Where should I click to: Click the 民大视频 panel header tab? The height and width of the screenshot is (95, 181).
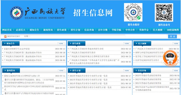point(142,44)
